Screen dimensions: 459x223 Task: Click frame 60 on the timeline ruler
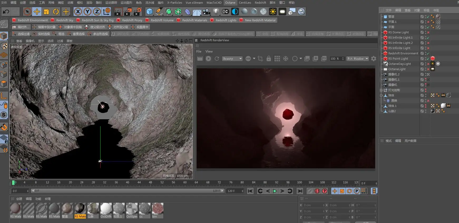[185, 183]
